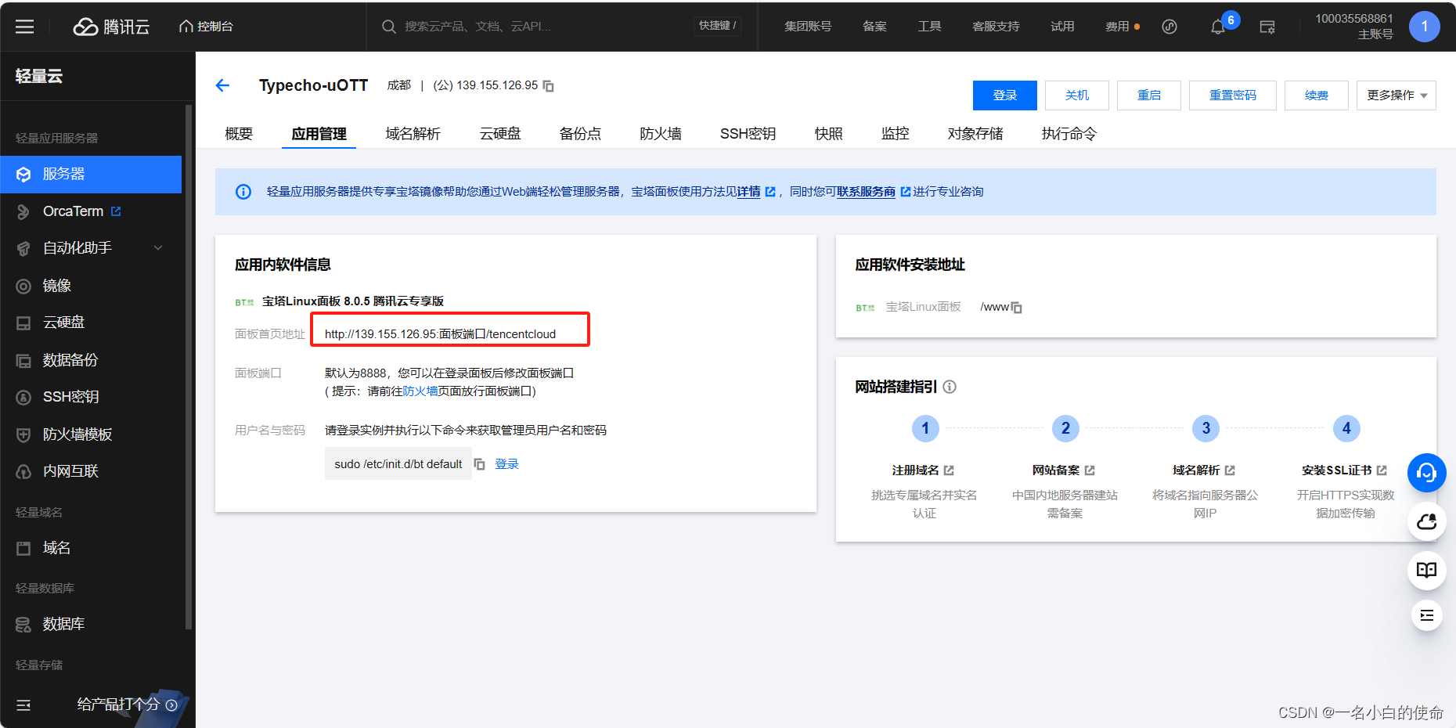The width and height of the screenshot is (1456, 728).
Task: Click the list floating icon at right
Action: tap(1426, 615)
